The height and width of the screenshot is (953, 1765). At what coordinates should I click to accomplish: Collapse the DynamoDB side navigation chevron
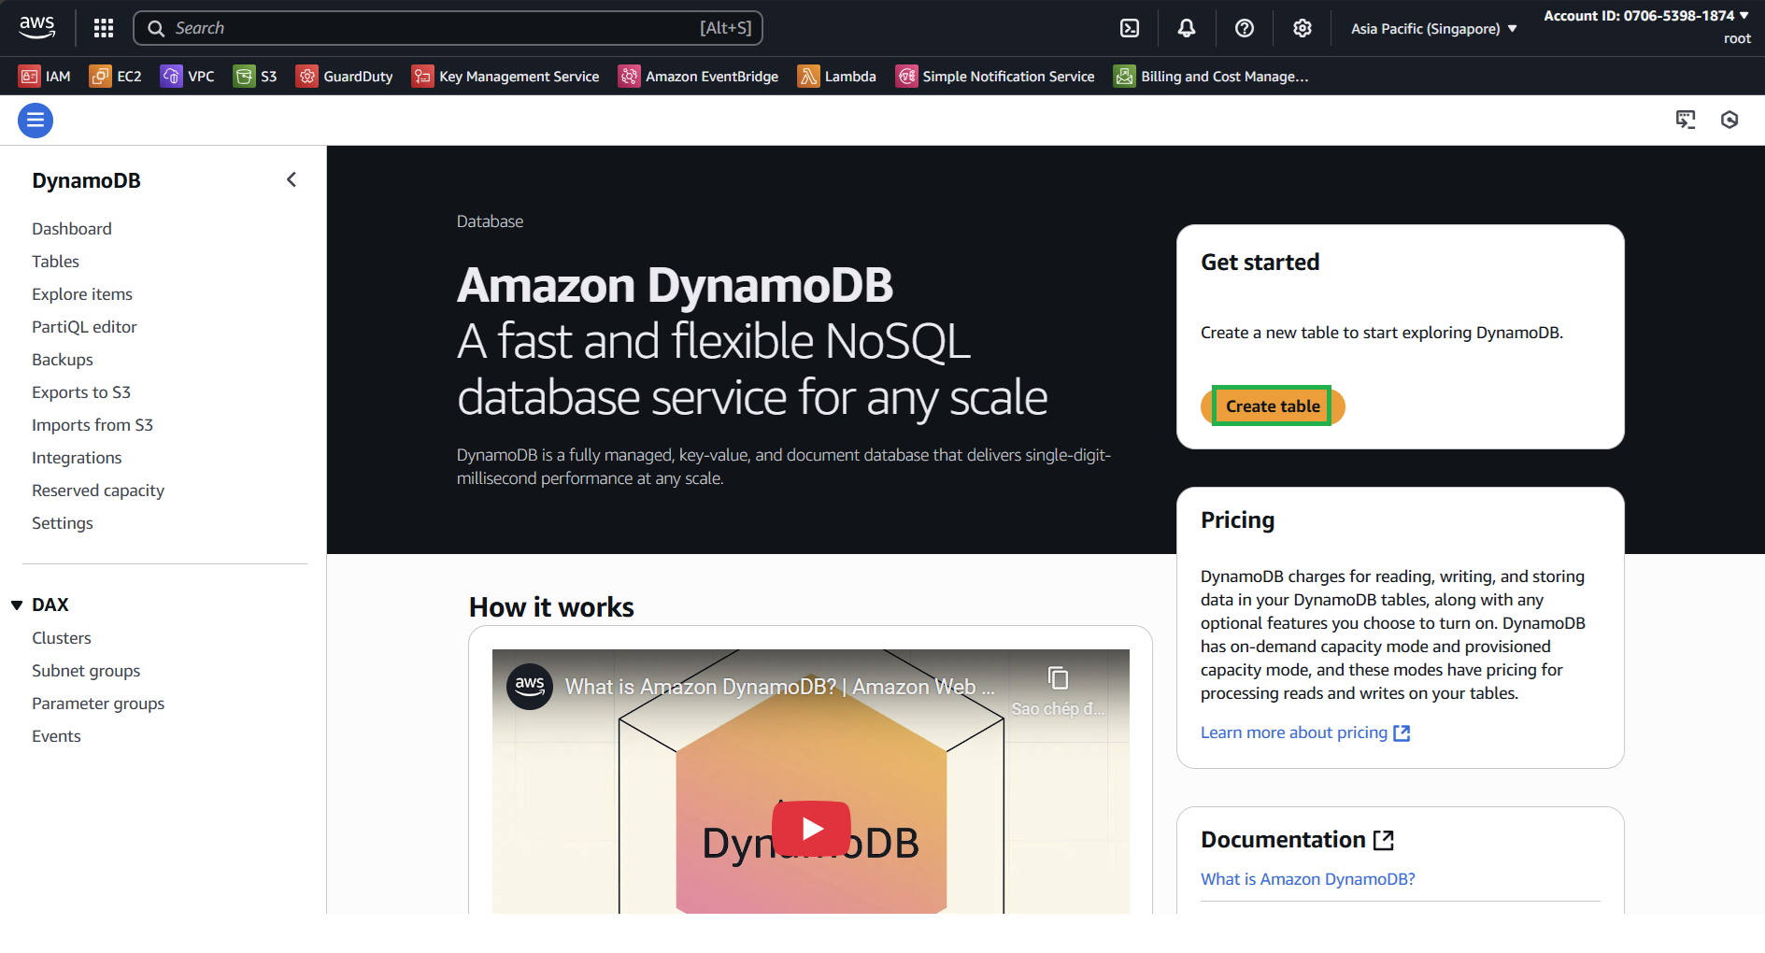tap(292, 179)
